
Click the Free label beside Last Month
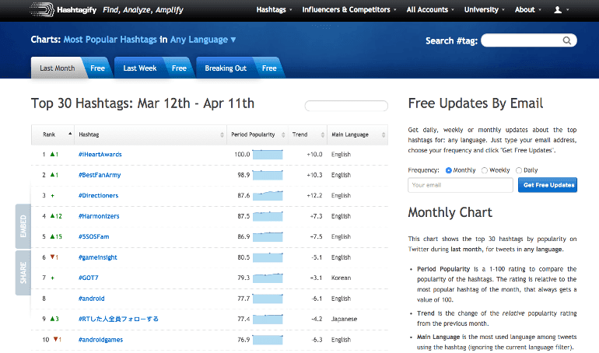[x=98, y=68]
